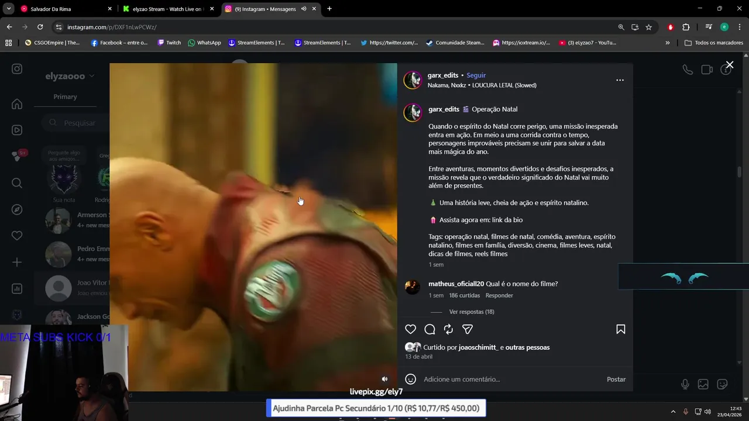Image resolution: width=749 pixels, height=421 pixels.
Task: Open the CSGOEmpire bookmark
Action: (52, 43)
